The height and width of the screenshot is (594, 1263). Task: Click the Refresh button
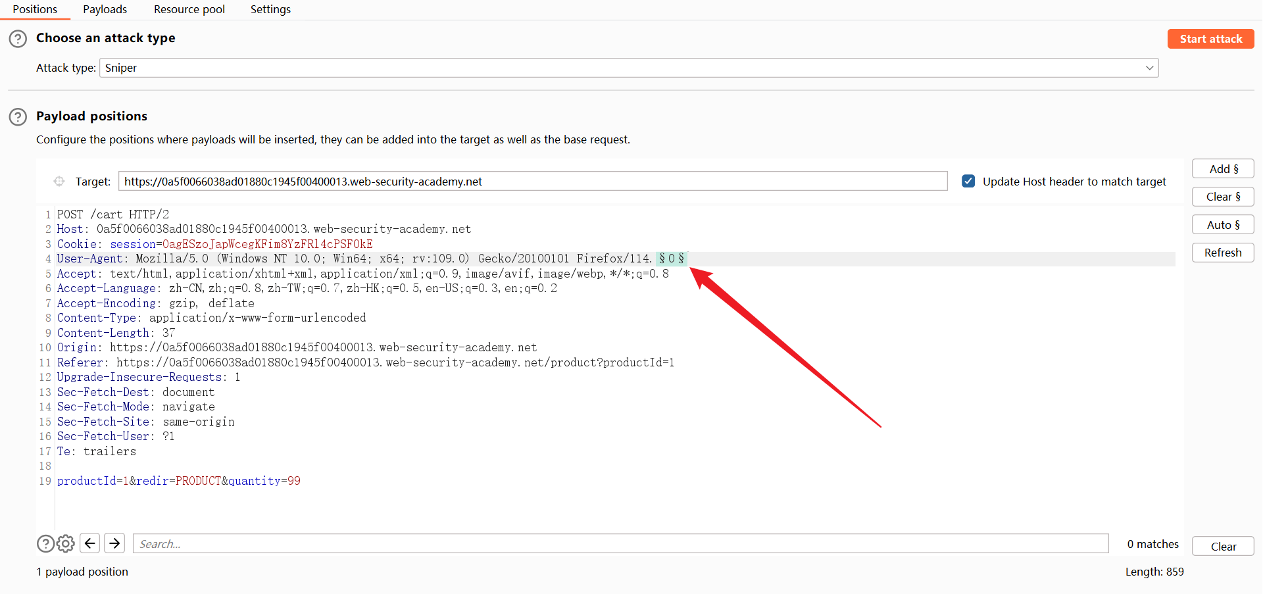(x=1223, y=253)
